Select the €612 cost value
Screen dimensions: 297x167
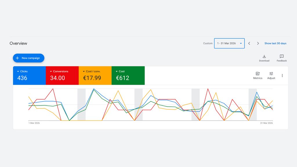(x=123, y=78)
